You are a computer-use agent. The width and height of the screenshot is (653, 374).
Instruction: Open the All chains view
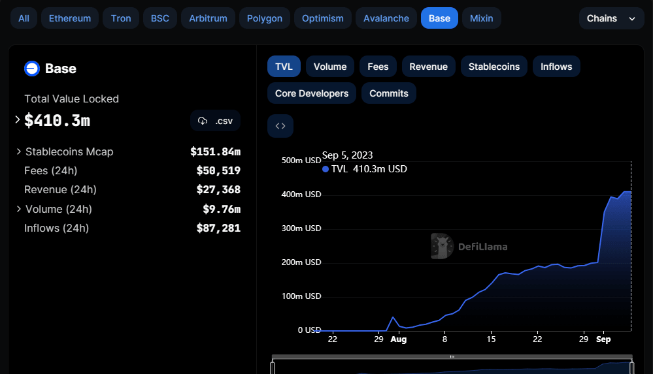[24, 18]
